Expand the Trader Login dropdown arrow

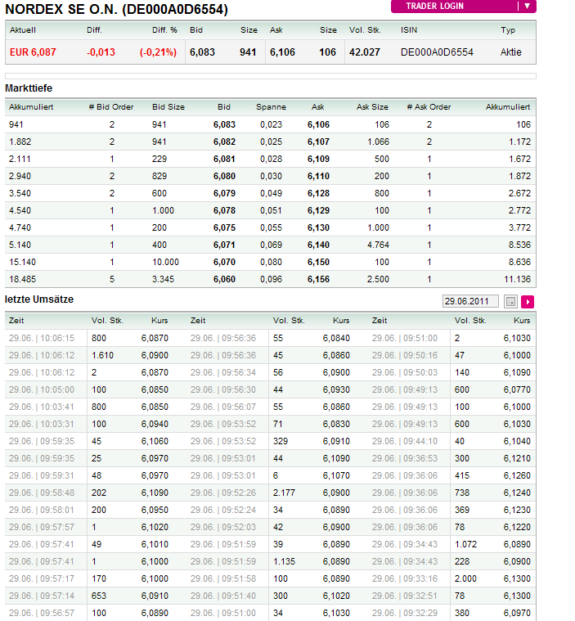coord(527,6)
